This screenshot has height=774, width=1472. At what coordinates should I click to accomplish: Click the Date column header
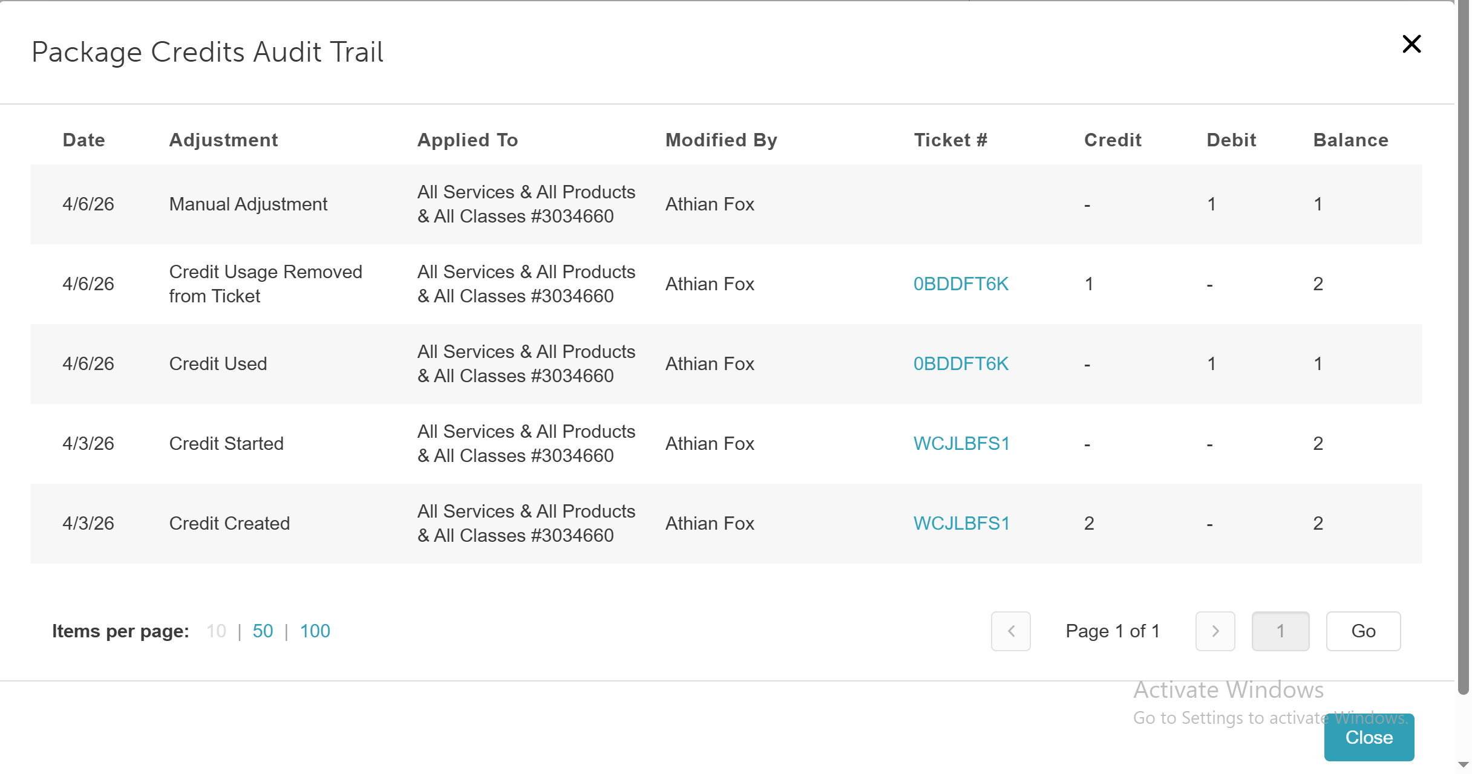coord(84,140)
